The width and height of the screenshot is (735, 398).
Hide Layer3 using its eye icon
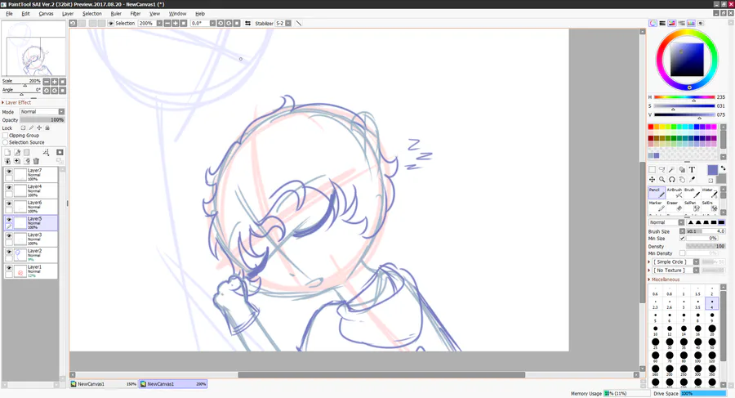pos(9,235)
